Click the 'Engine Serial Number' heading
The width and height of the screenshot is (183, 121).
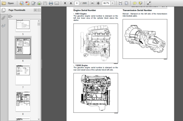point(85,10)
